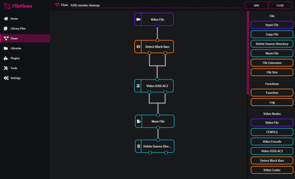Click export icon on Move File node
The image size is (295, 179).
139,121
